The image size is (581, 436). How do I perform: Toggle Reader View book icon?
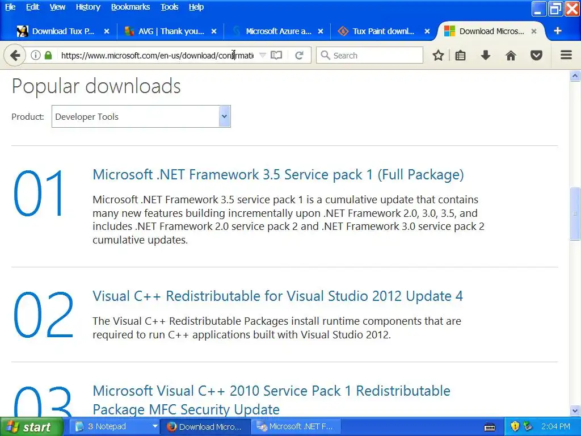(276, 55)
